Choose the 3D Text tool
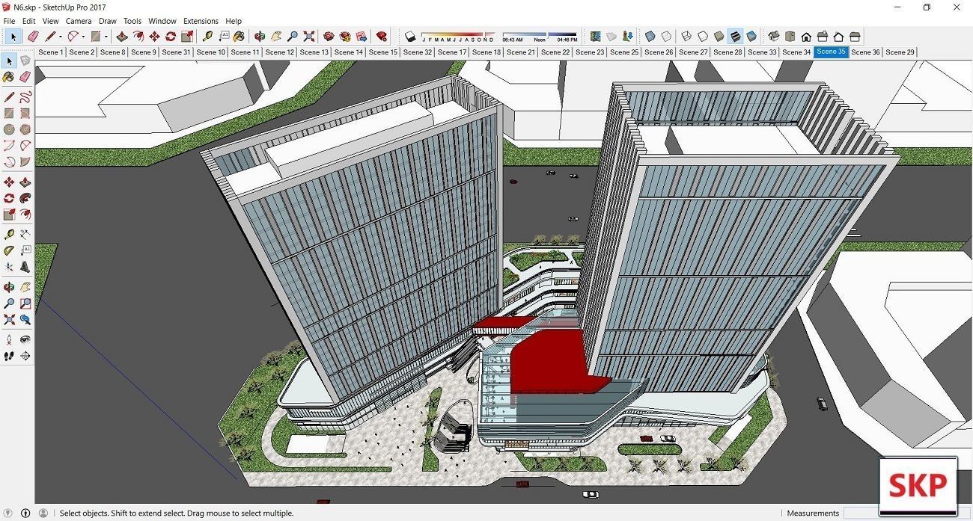The height and width of the screenshot is (521, 973). click(x=25, y=267)
